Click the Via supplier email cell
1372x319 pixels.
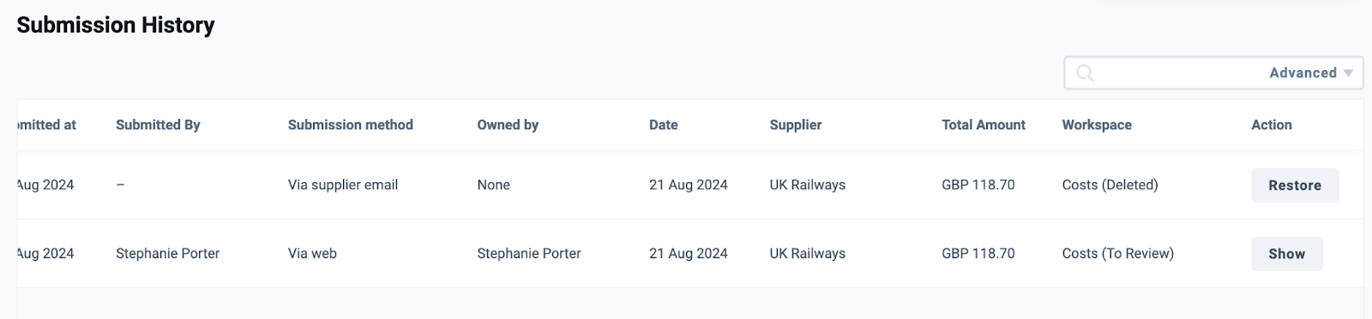343,185
